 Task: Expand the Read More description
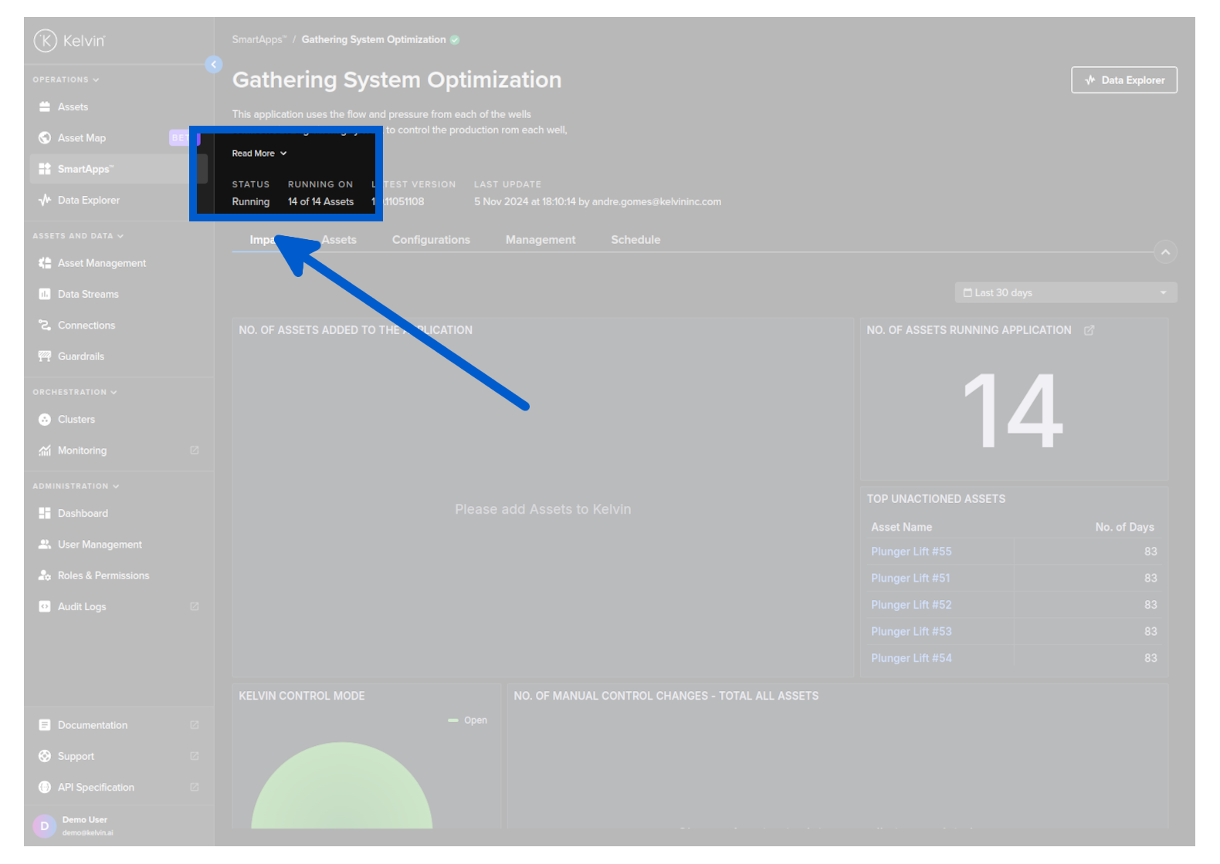click(x=259, y=154)
